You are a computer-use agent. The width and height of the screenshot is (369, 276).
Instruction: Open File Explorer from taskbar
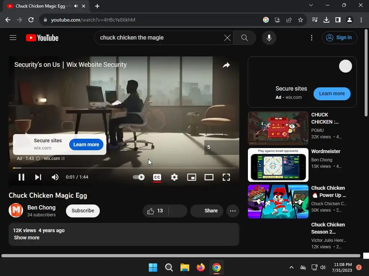(x=185, y=267)
